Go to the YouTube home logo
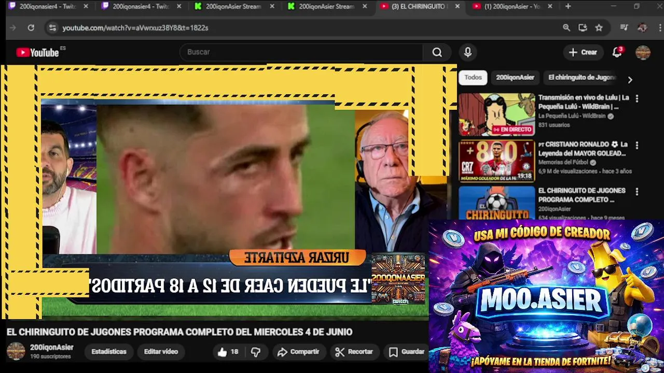Screen dimensions: 664x373 click(38, 52)
